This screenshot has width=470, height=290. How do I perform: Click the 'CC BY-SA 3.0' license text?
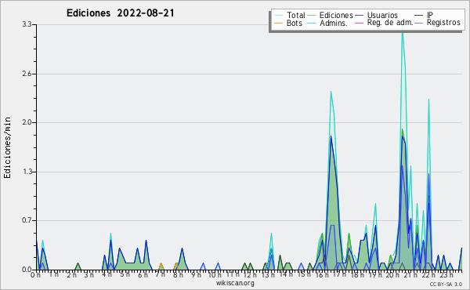446,284
